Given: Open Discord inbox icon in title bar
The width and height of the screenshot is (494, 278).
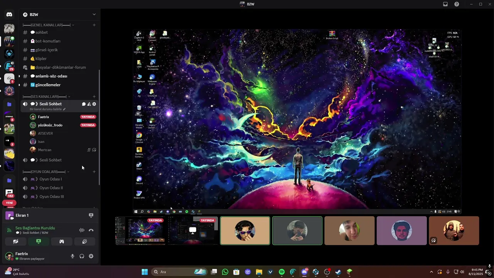Looking at the screenshot, I should [x=445, y=4].
